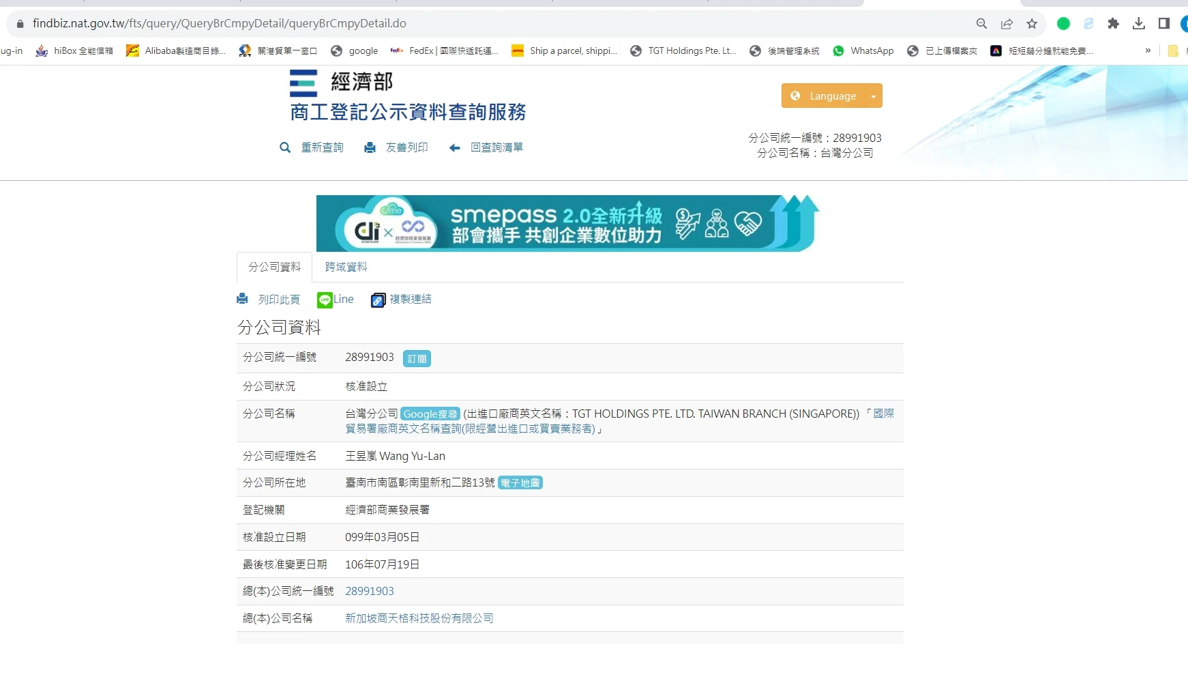Image resolution: width=1188 pixels, height=679 pixels.
Task: Open the browser extensions puzzle icon
Action: pos(1114,24)
